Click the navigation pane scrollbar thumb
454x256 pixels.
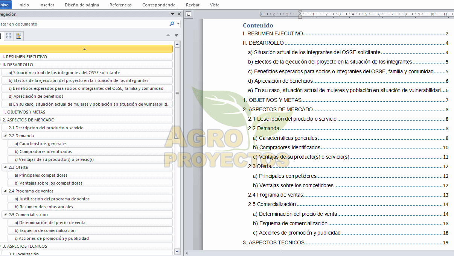click(177, 93)
